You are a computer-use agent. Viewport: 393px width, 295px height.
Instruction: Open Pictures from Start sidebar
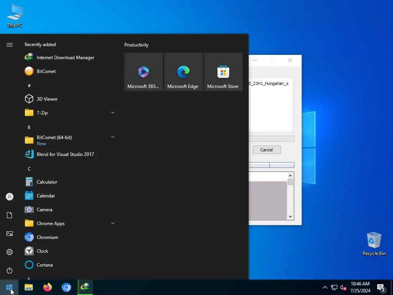pos(10,234)
